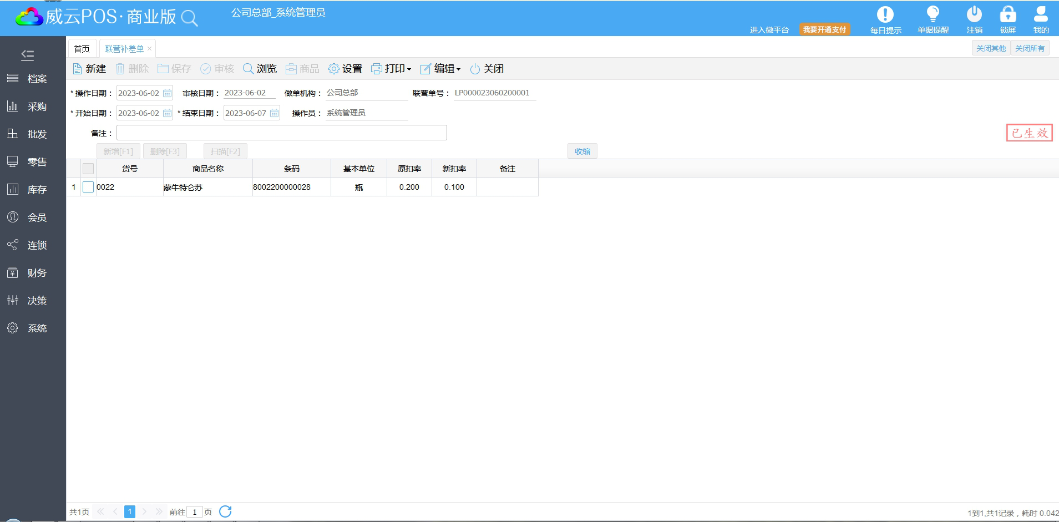Viewport: 1059px width, 522px height.
Task: Click the logout (注销) power icon
Action: tap(974, 15)
